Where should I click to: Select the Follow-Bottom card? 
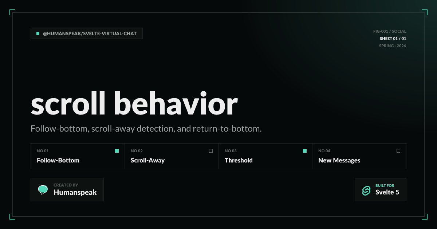(x=78, y=156)
